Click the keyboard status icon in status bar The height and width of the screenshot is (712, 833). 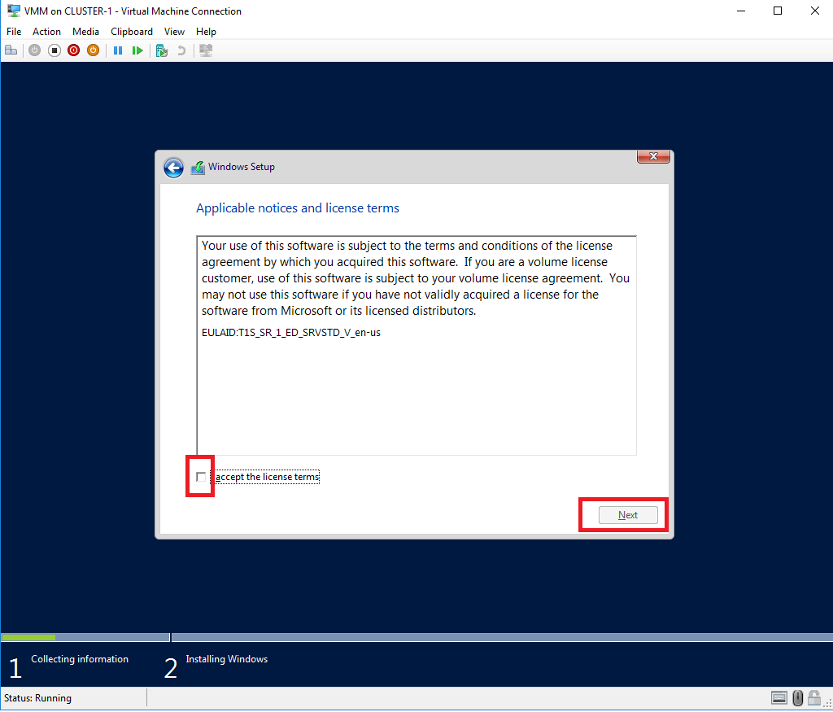coord(778,697)
